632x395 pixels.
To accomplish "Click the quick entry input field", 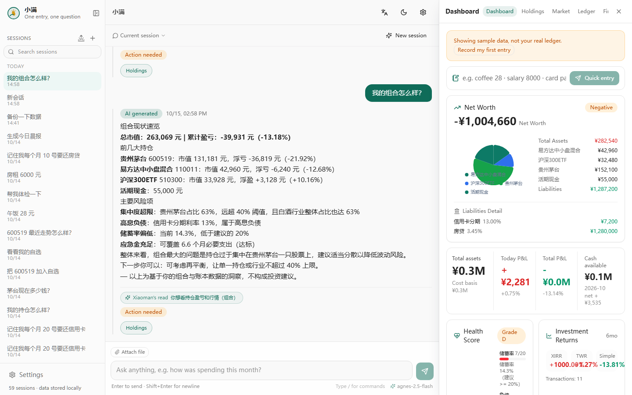I will point(514,78).
